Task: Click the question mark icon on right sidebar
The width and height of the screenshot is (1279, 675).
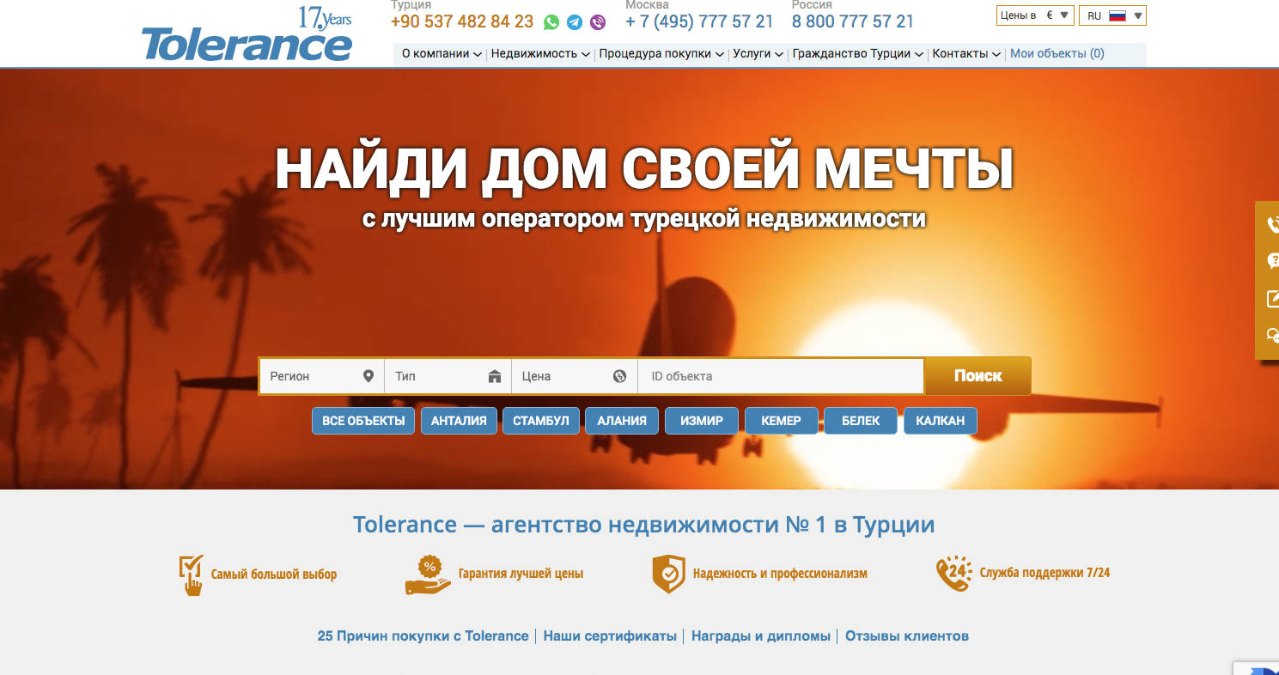Action: tap(1272, 262)
